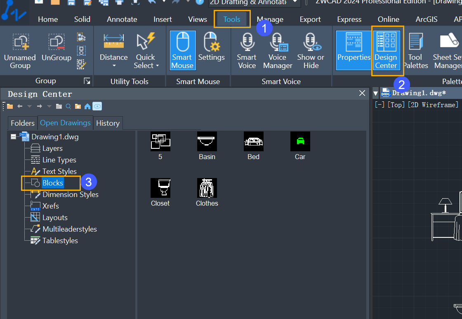462x319 pixels.
Task: Click the group bounding box icon
Action: point(81,51)
